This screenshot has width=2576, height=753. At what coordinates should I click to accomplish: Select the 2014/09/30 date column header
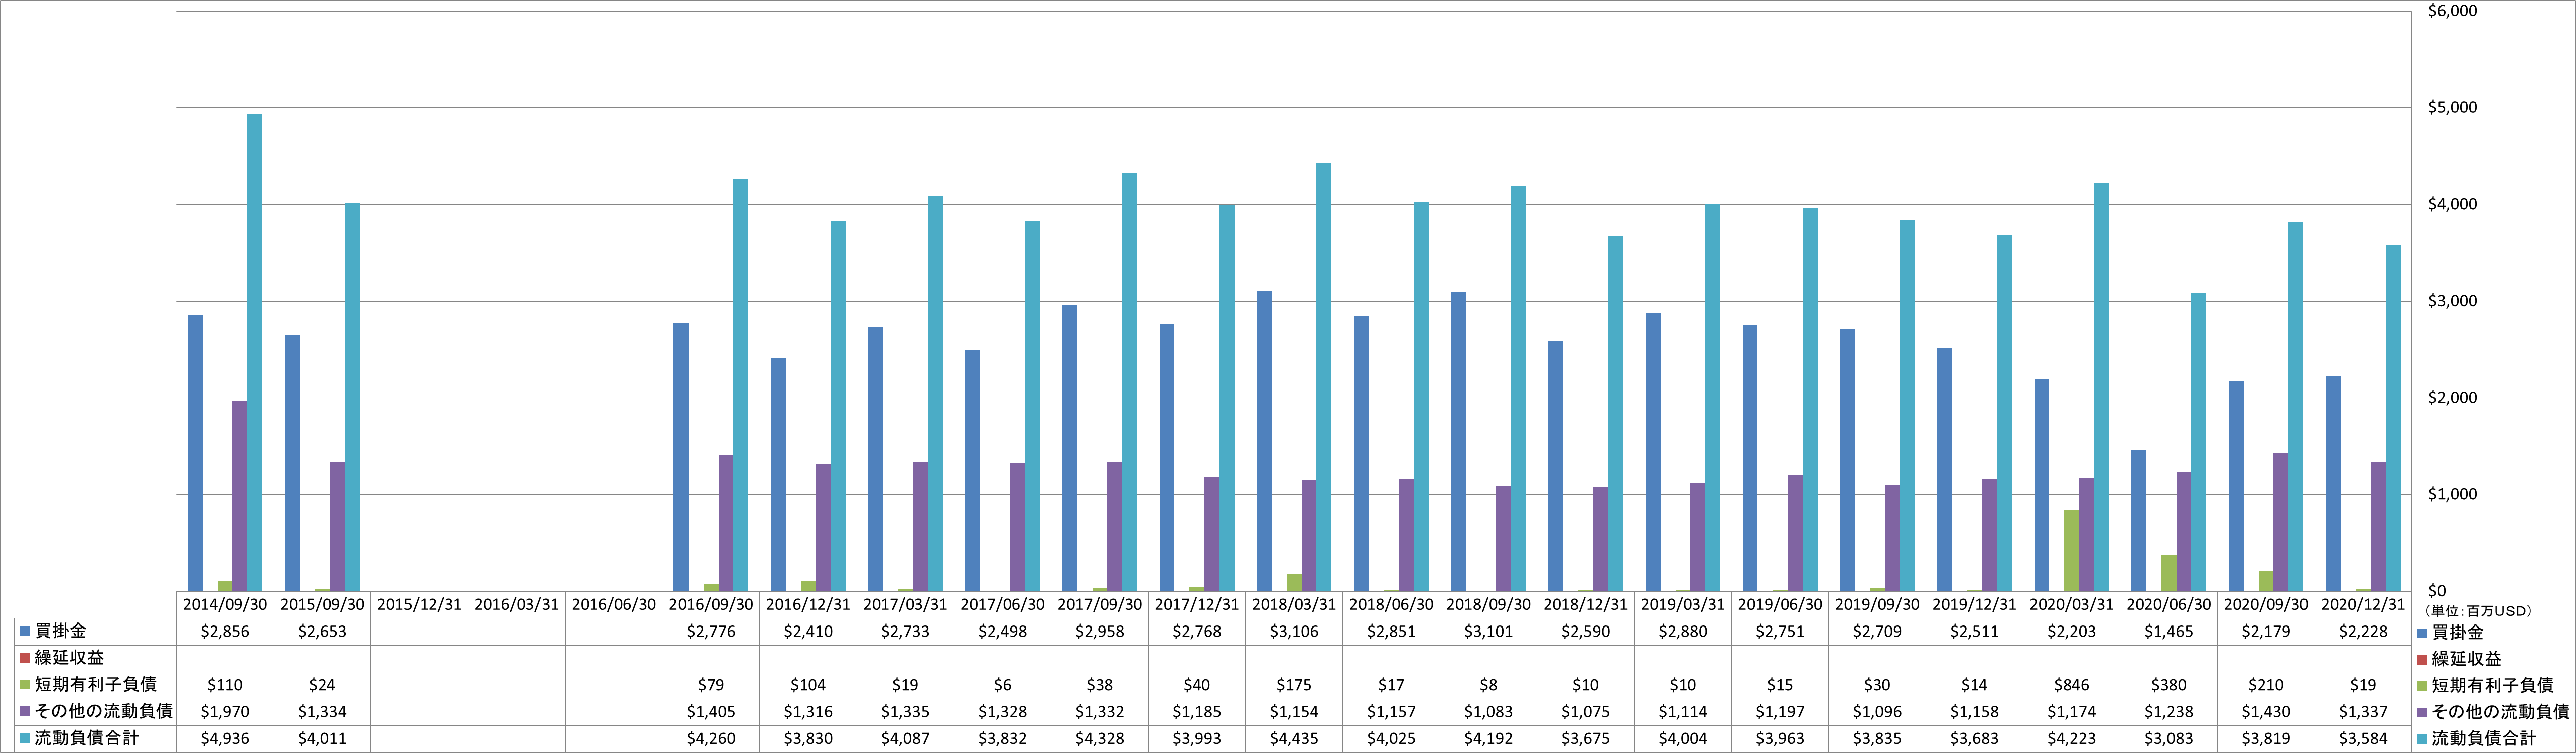(x=225, y=605)
